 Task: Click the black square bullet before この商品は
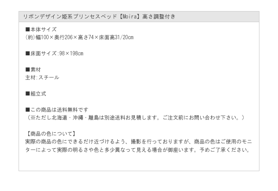pyautogui.click(x=27, y=110)
